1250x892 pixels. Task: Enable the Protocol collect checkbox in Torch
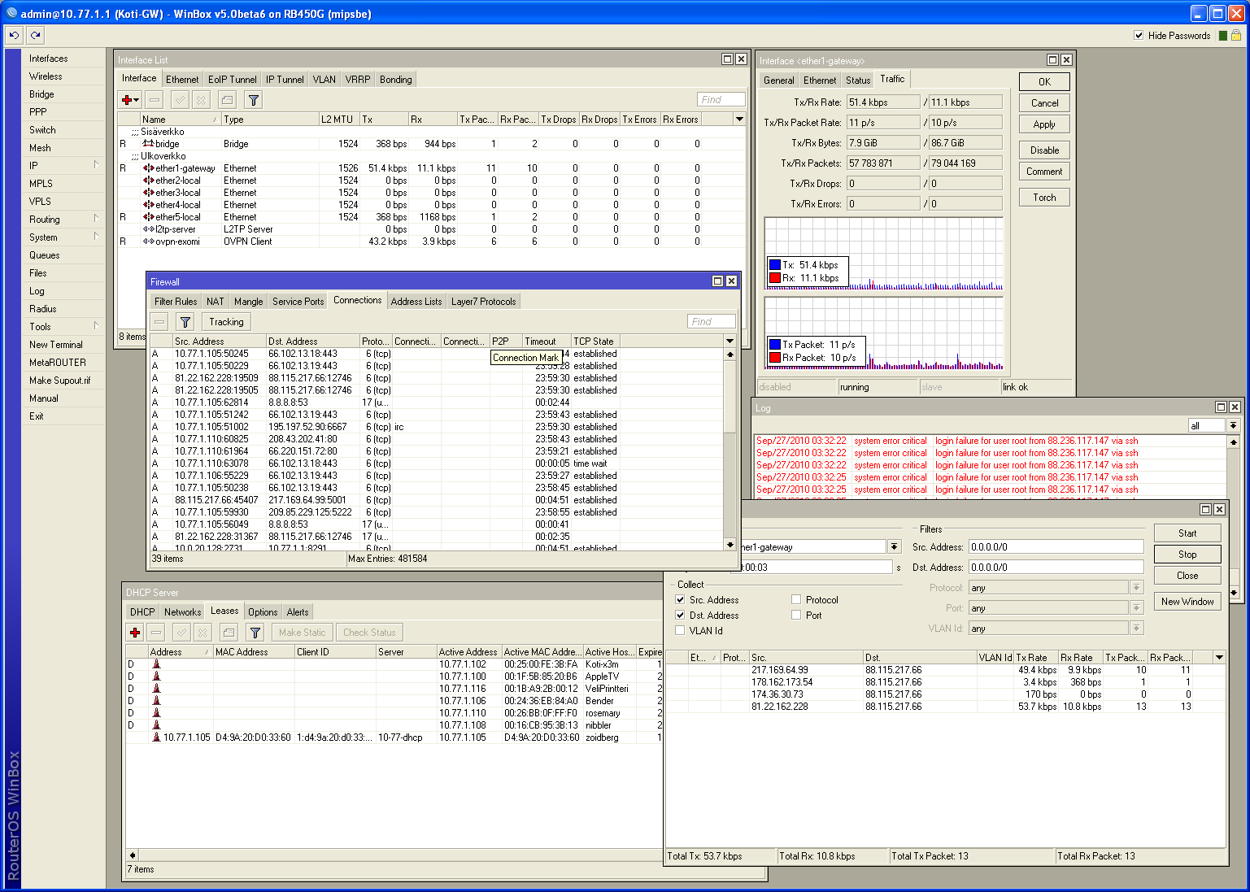coord(796,600)
